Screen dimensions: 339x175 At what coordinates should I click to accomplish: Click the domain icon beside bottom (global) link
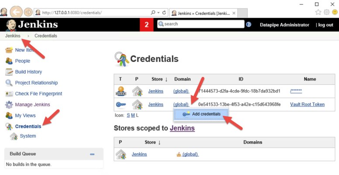click(179, 154)
